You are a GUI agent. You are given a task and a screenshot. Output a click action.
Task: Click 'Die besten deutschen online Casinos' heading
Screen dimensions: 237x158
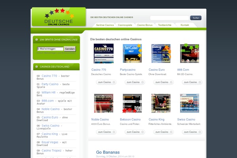(x=116, y=39)
